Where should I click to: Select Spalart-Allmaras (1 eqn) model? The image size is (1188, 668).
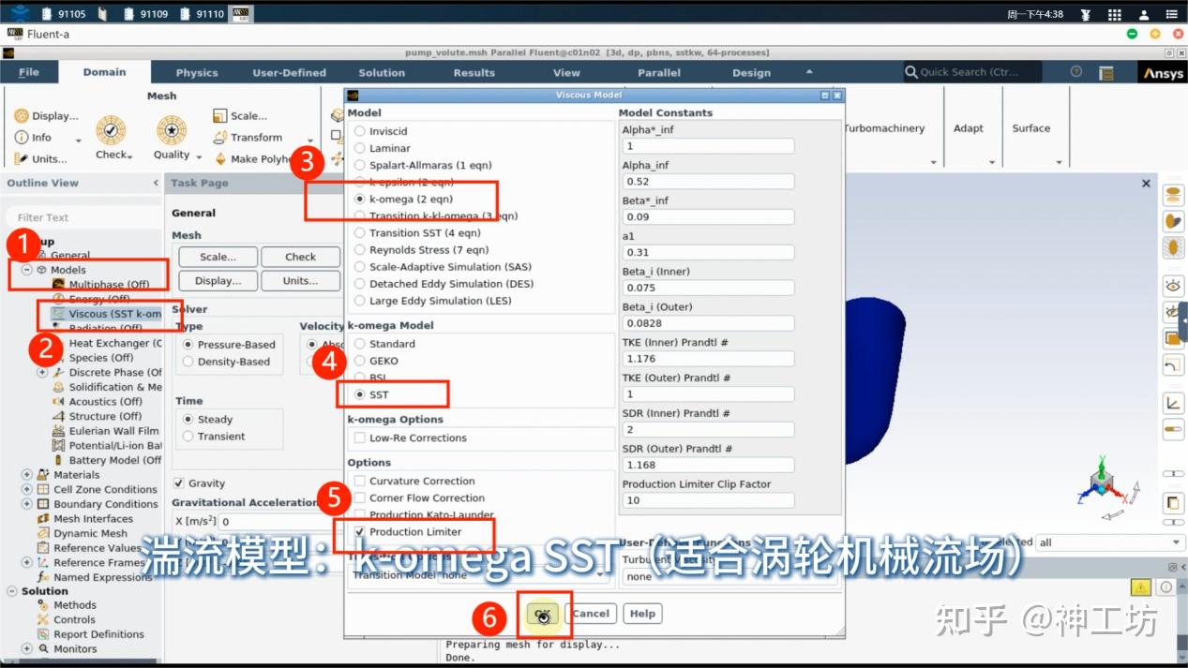point(360,165)
